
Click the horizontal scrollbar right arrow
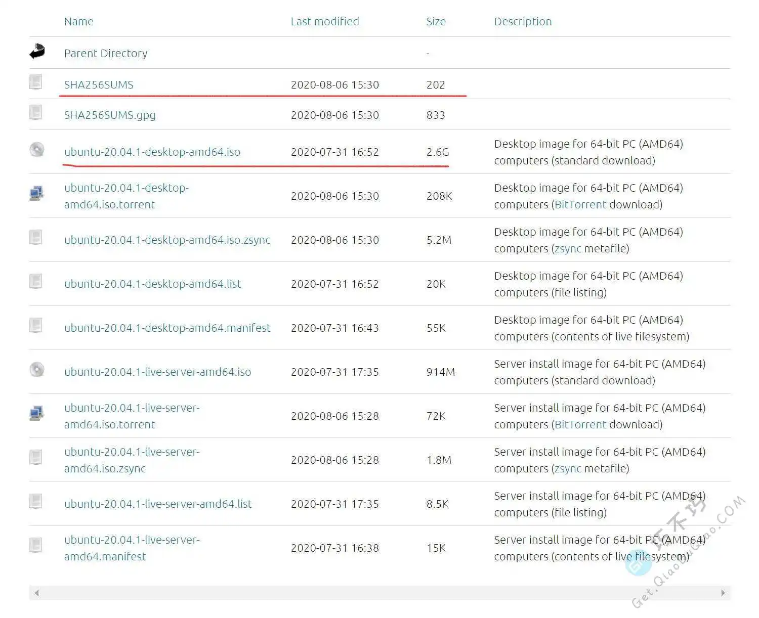click(x=724, y=593)
